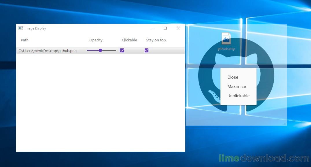Maximize the Image Display window

[165, 28]
